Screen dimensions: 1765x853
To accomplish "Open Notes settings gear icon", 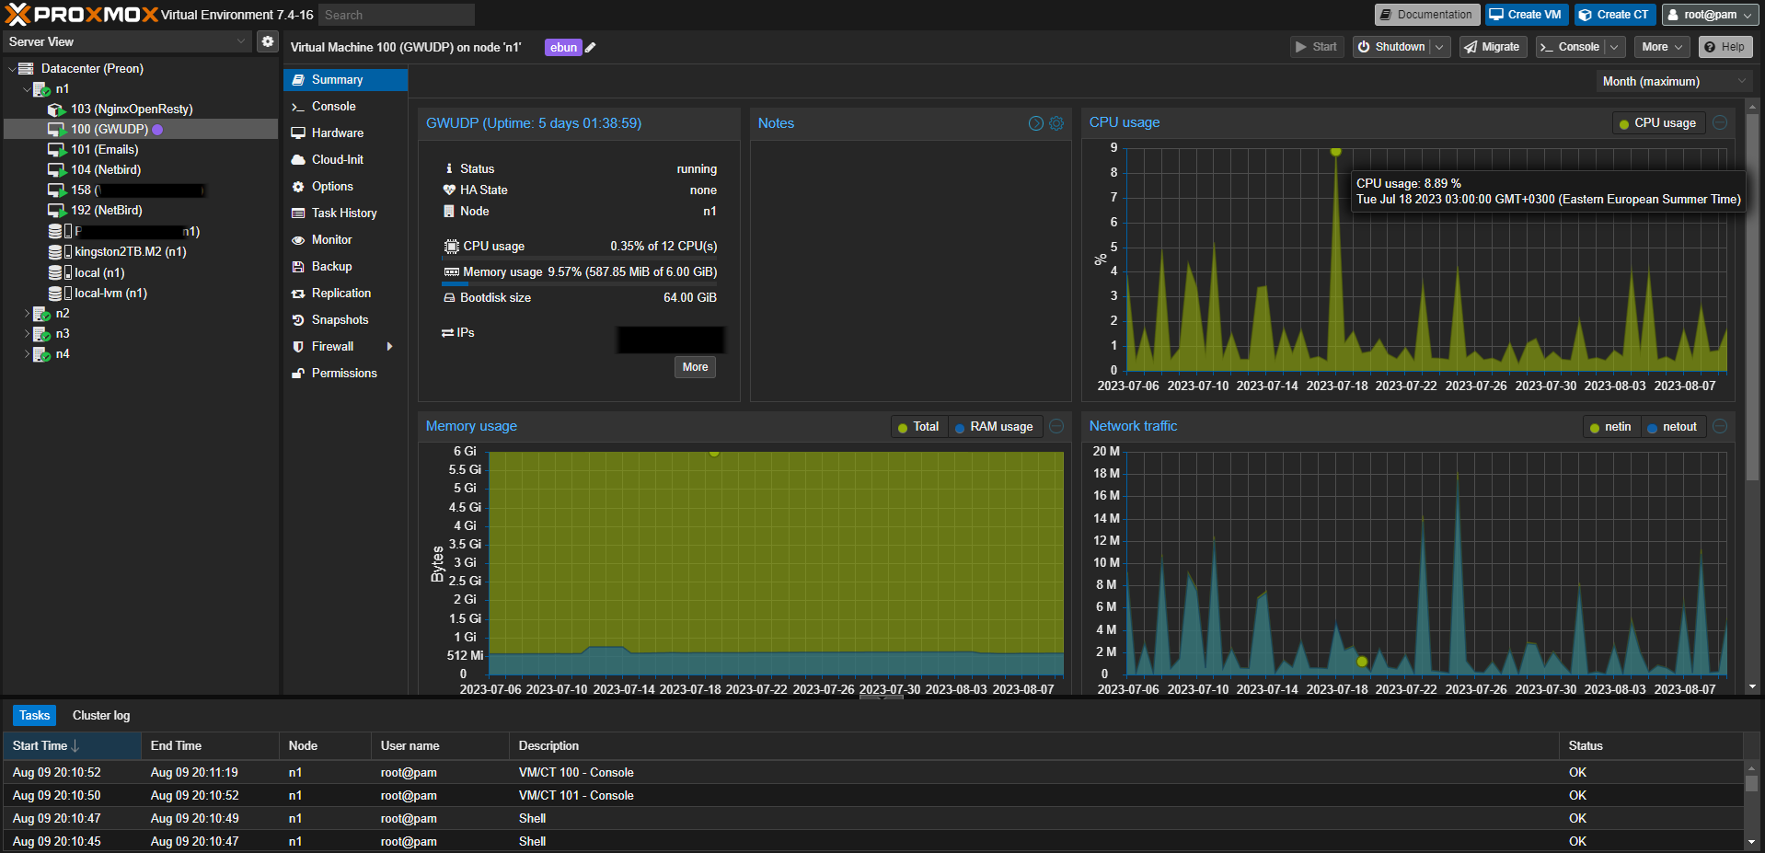I will point(1056,123).
